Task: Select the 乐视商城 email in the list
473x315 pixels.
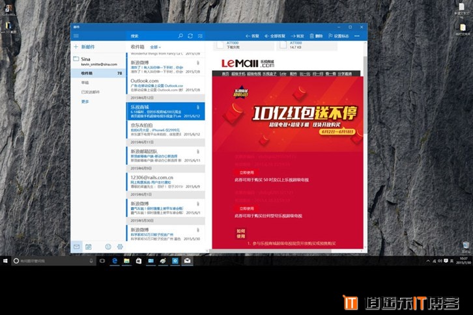Action: click(x=165, y=111)
